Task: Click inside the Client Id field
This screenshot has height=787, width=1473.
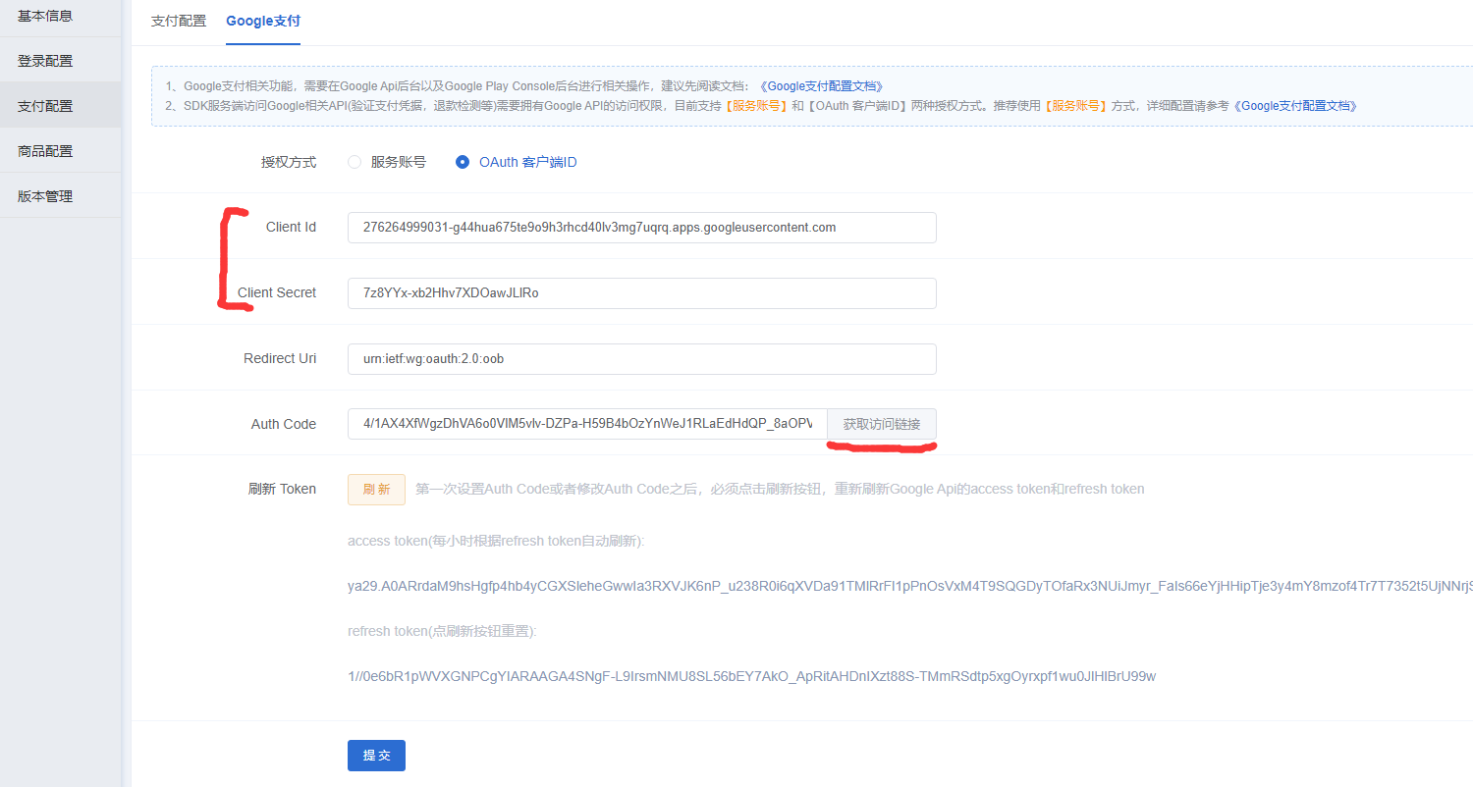Action: [x=641, y=227]
